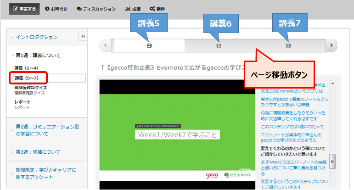Click the Evernote logo in the video
Screen dimensions: 354x190
click(237, 175)
